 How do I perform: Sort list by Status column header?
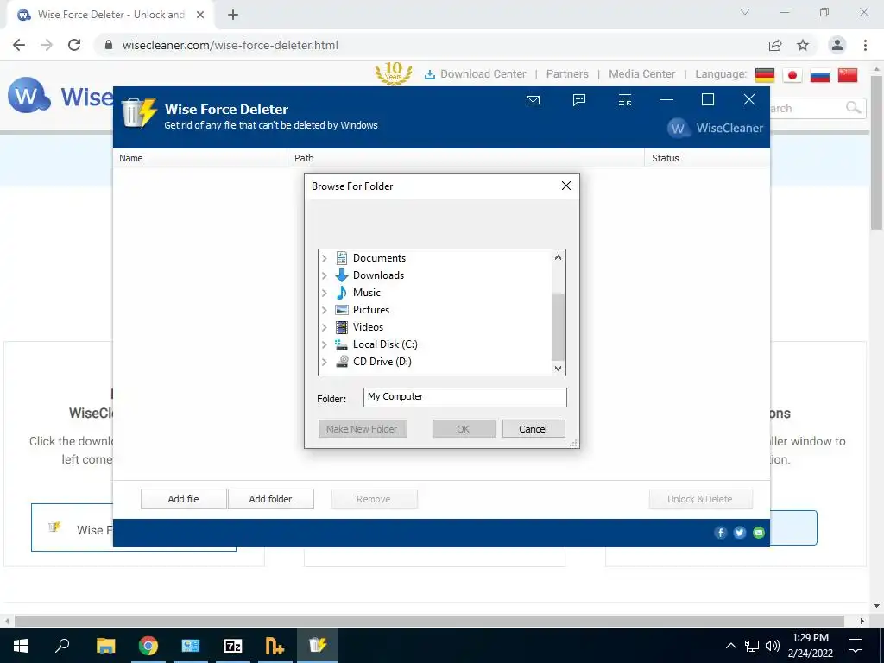point(707,158)
